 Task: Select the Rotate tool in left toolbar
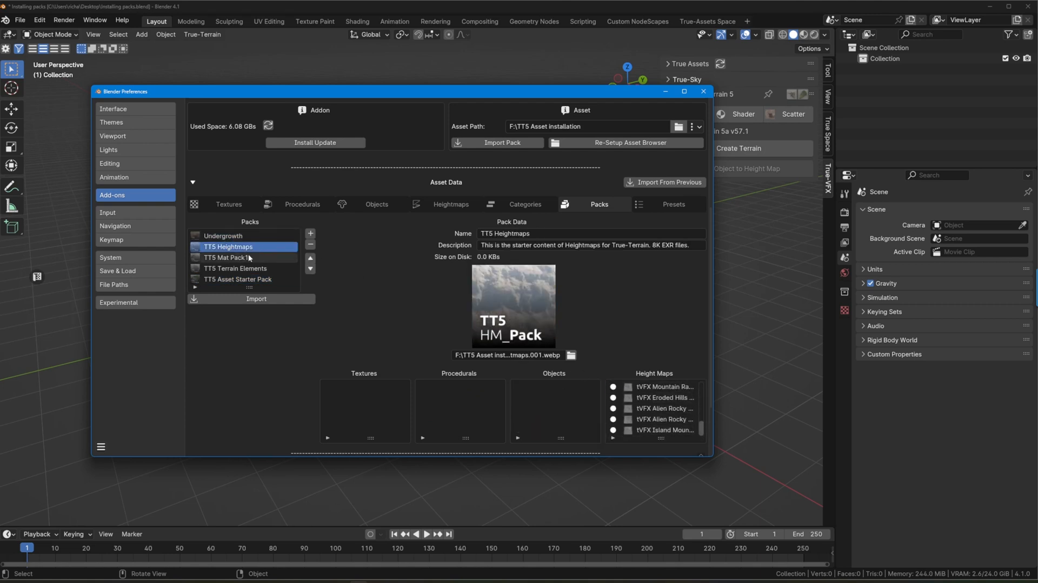point(11,128)
